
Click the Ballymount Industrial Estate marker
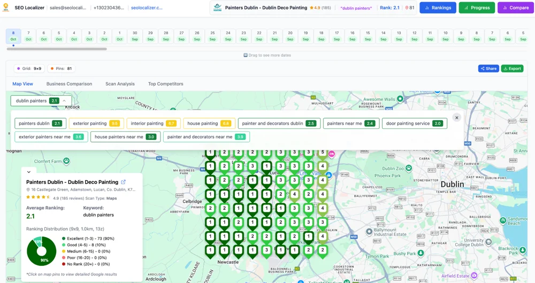pyautogui.click(x=369, y=232)
